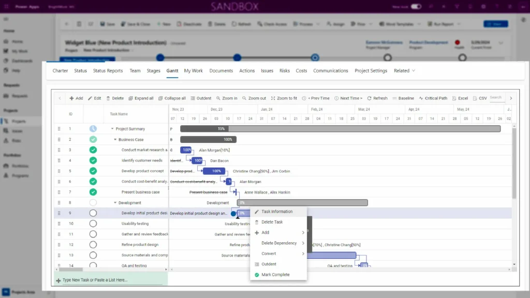
Task: Click the Edit pencil icon in Gantt toolbar
Action: 90,98
